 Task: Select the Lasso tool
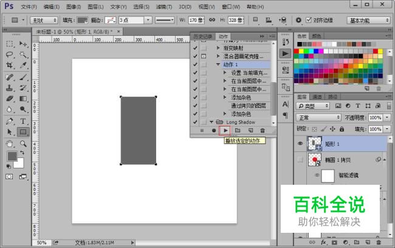pos(10,55)
